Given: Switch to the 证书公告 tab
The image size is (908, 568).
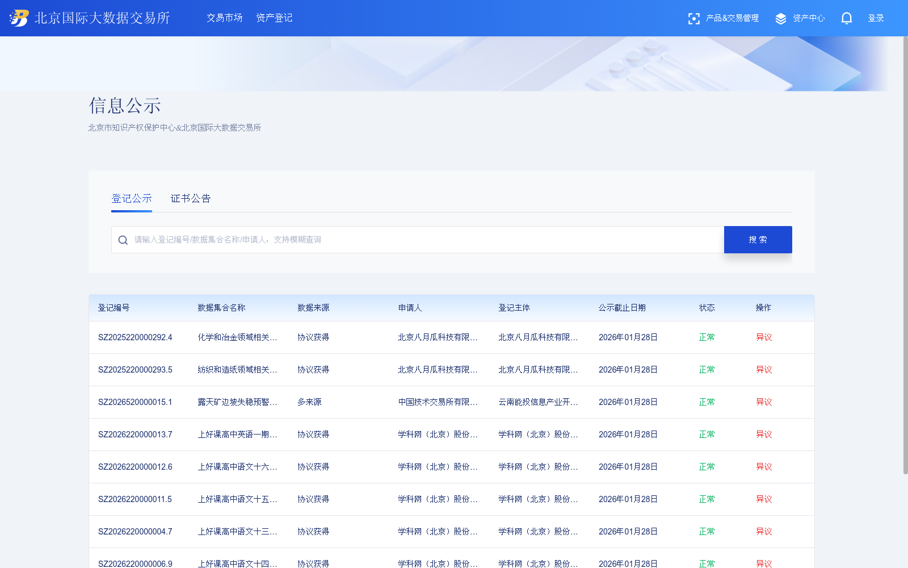Looking at the screenshot, I should [191, 199].
